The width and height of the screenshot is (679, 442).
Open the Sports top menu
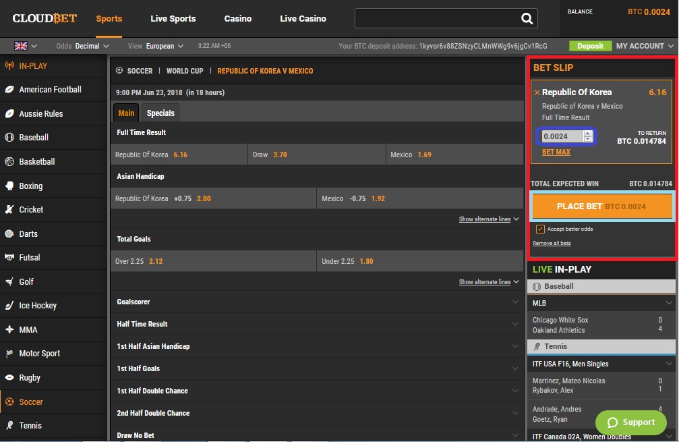109,19
